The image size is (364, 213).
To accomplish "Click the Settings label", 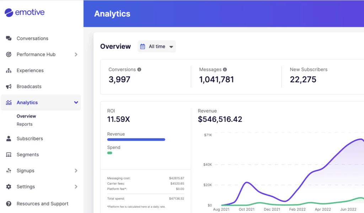I will pyautogui.click(x=26, y=187).
